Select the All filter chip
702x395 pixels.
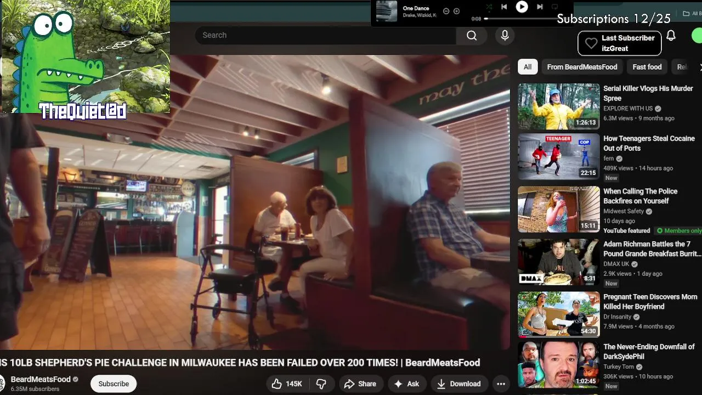(x=528, y=67)
